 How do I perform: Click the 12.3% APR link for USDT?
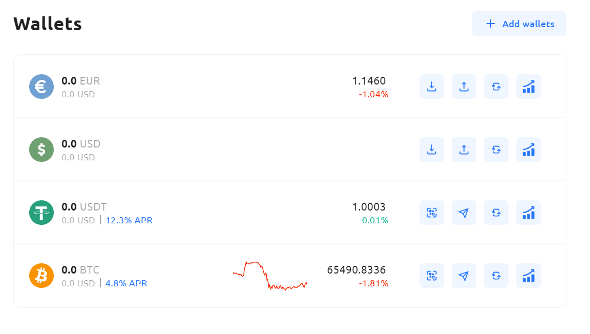(x=129, y=220)
